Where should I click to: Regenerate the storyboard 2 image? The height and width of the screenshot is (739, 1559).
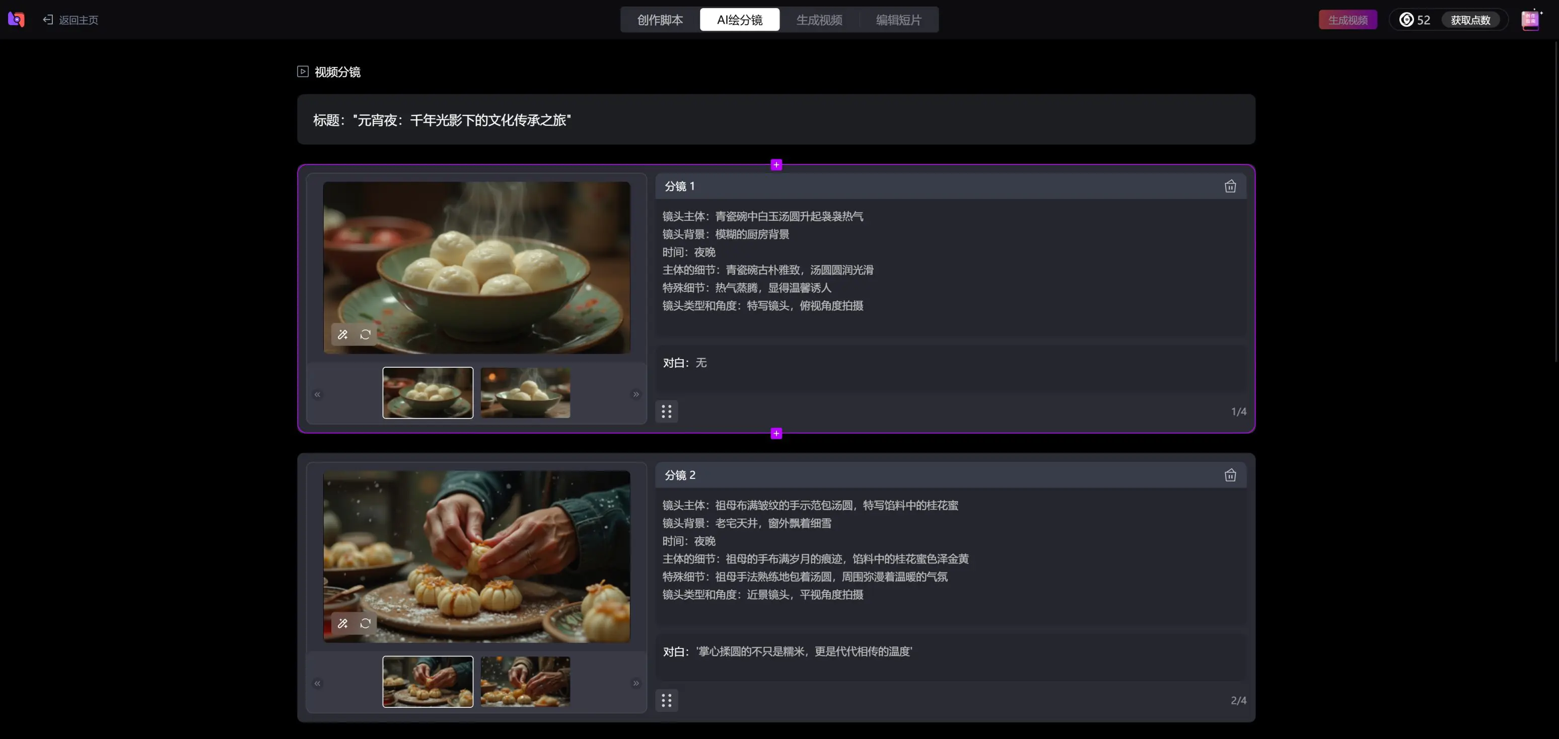click(x=366, y=623)
